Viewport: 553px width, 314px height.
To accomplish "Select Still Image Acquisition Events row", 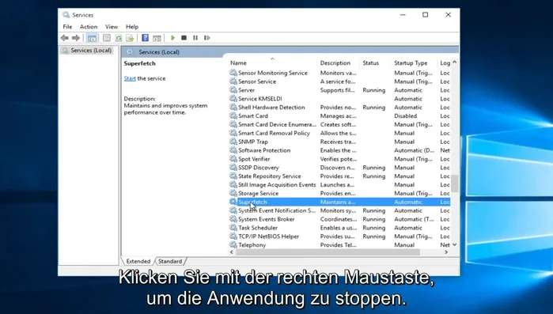I will tap(339, 184).
